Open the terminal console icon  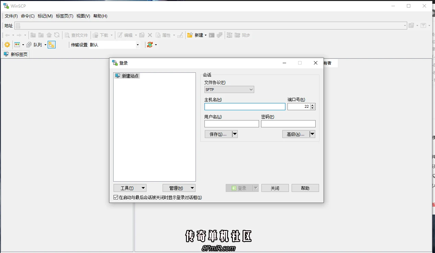coord(212,35)
